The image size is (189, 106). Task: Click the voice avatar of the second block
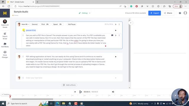click(x=19, y=57)
